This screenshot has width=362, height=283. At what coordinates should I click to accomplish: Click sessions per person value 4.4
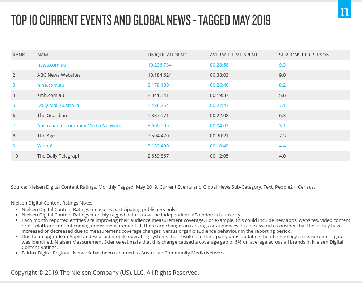(x=282, y=146)
